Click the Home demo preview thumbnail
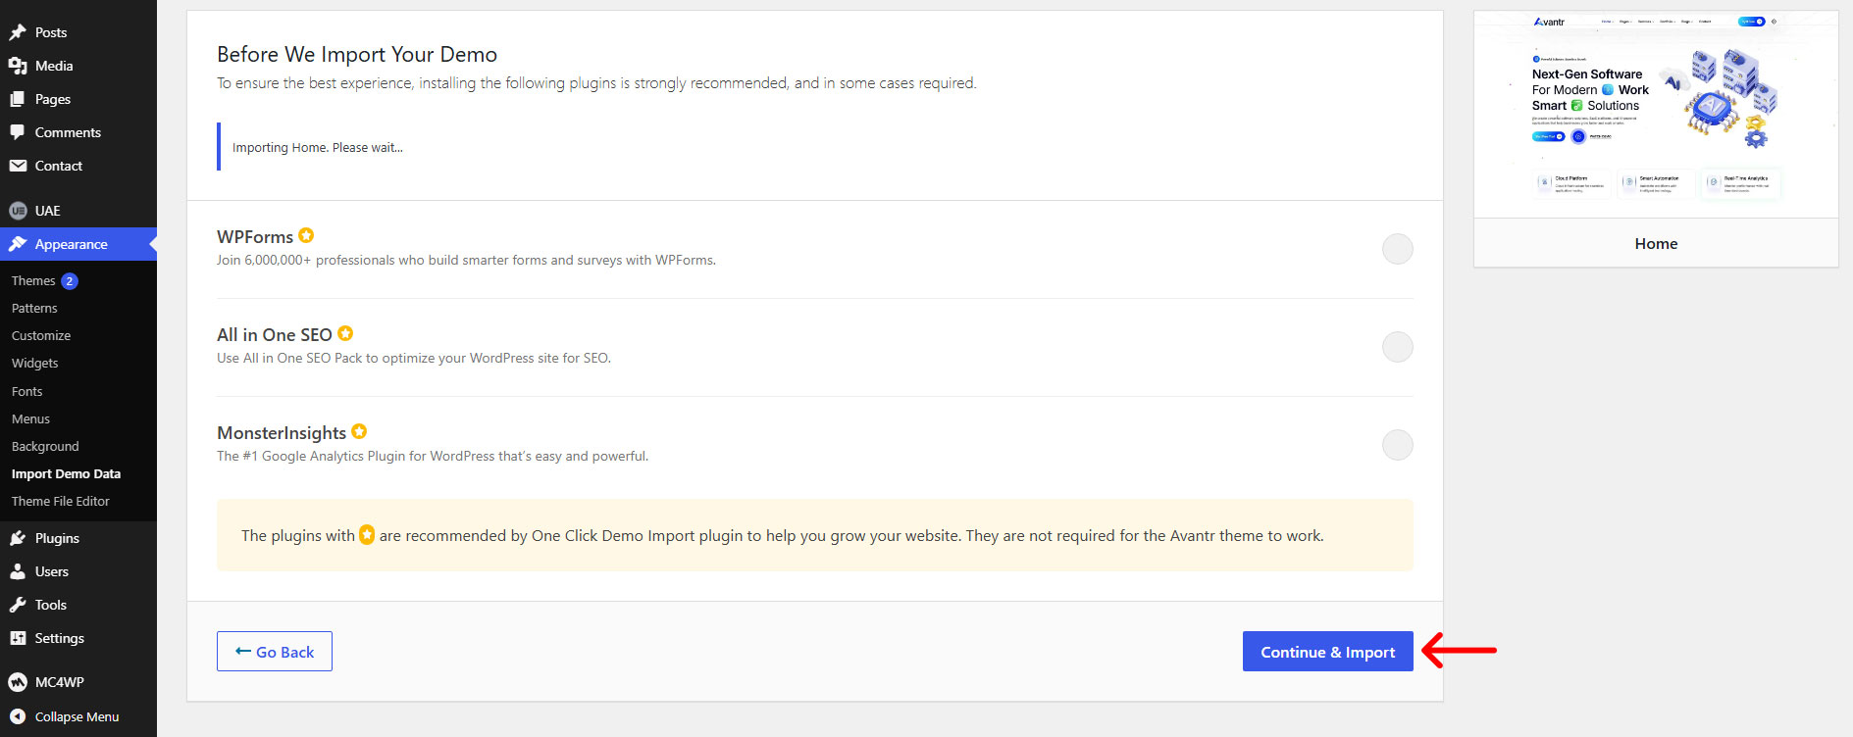This screenshot has width=1853, height=737. [x=1656, y=114]
